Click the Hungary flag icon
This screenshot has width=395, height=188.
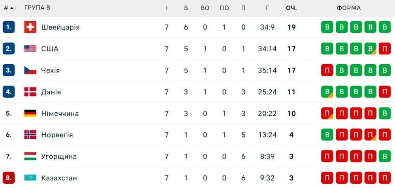[30, 156]
